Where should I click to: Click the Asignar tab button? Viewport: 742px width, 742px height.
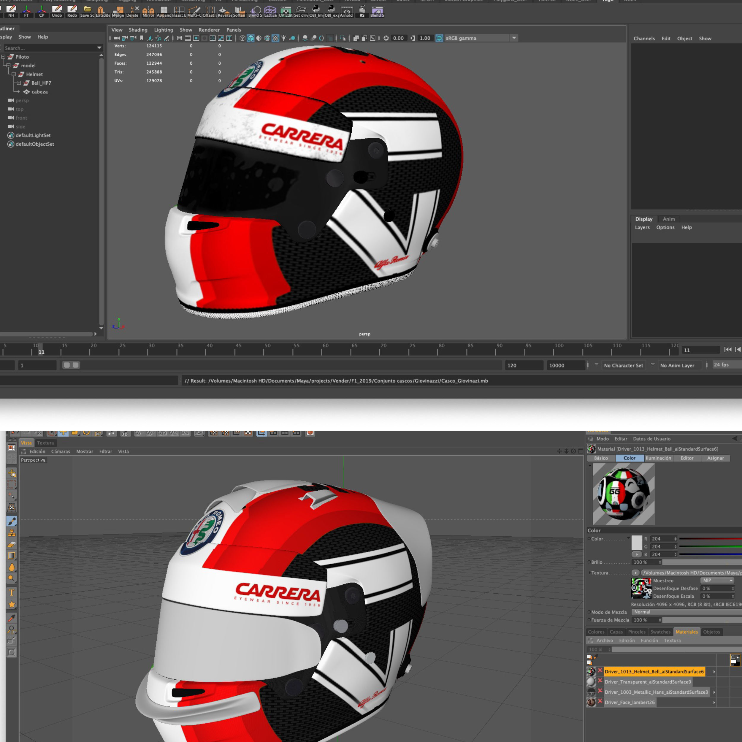click(x=716, y=458)
